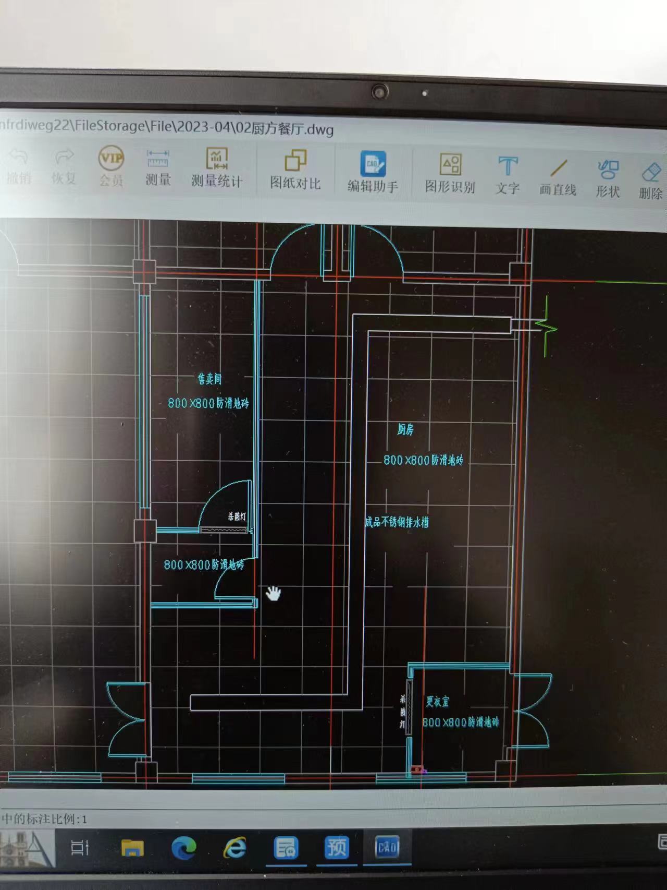This screenshot has width=667, height=890.
Task: Select the 画直线 draw line tool
Action: 558,177
